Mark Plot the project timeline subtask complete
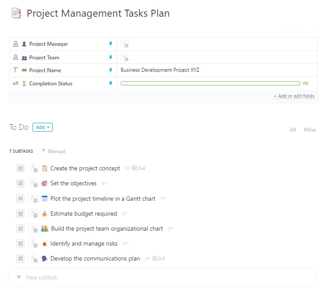 click(20, 199)
